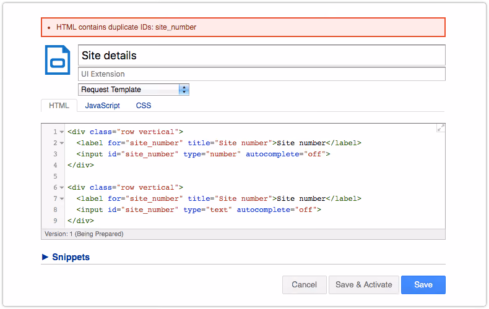The image size is (489, 309).
Task: Fold code at line 6 arrow
Action: tap(62, 188)
